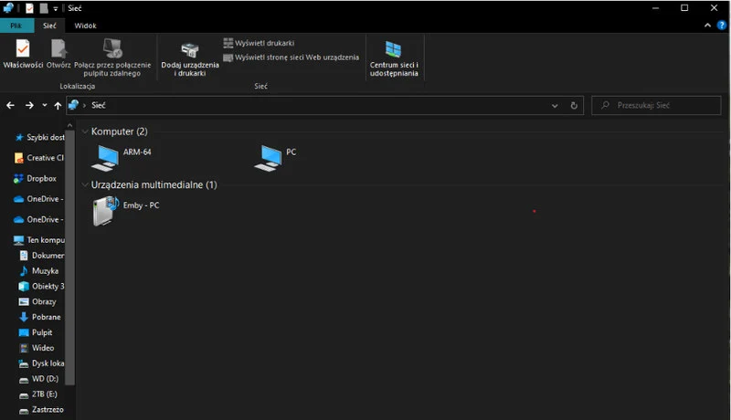Open the Plik menu tab

pos(16,26)
